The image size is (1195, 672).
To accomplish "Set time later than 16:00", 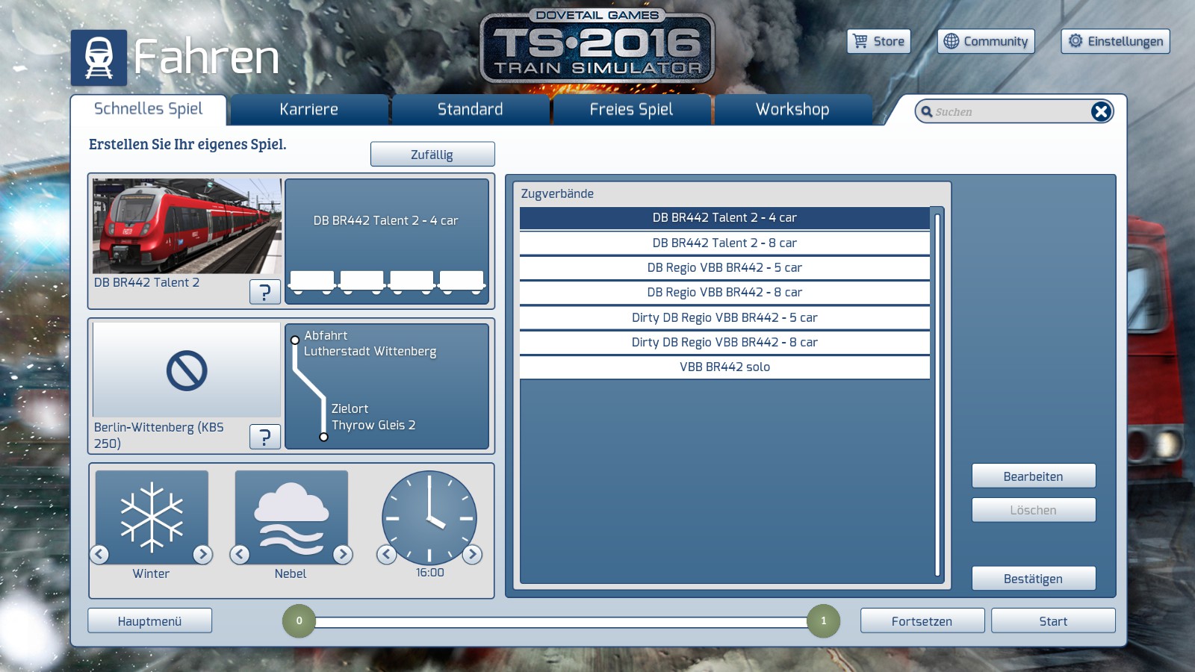I will pos(472,554).
